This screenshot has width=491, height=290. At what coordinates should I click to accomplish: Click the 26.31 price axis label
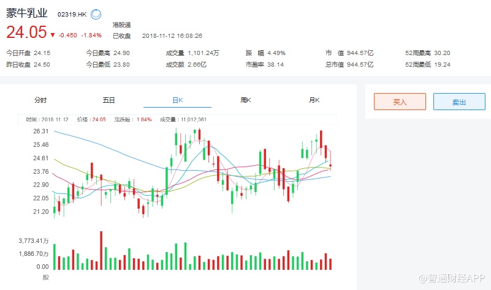pos(42,132)
